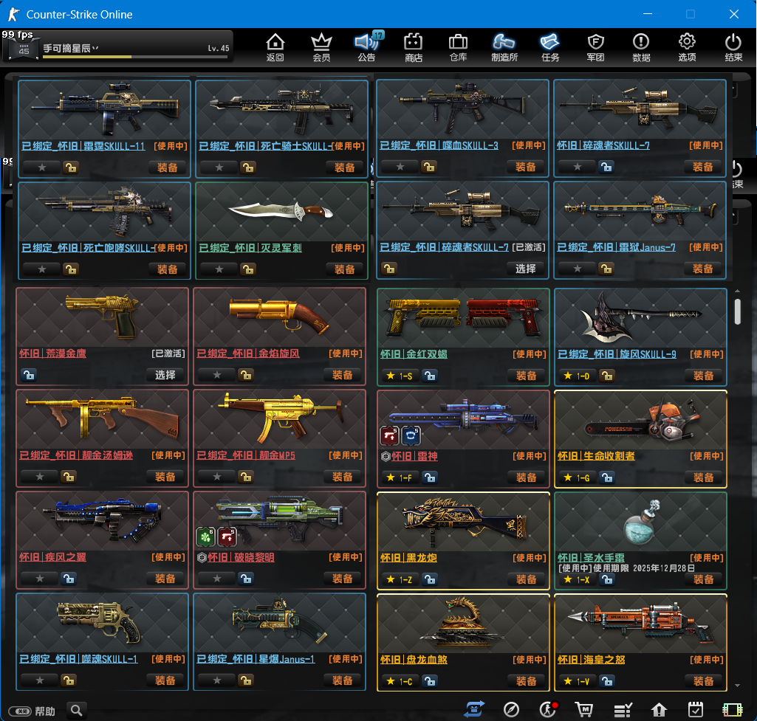
Task: Go back with the 返回 home item
Action: tap(275, 47)
